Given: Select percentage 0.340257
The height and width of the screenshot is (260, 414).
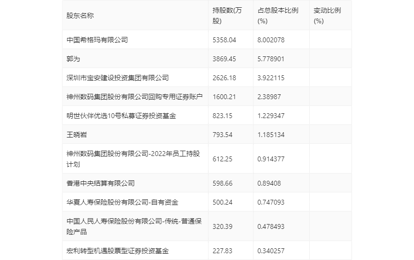Looking at the screenshot, I should pos(271,250).
